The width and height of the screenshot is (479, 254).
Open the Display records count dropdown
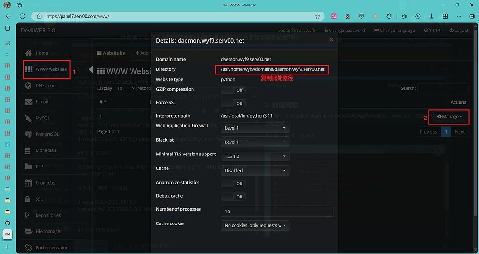pos(124,88)
